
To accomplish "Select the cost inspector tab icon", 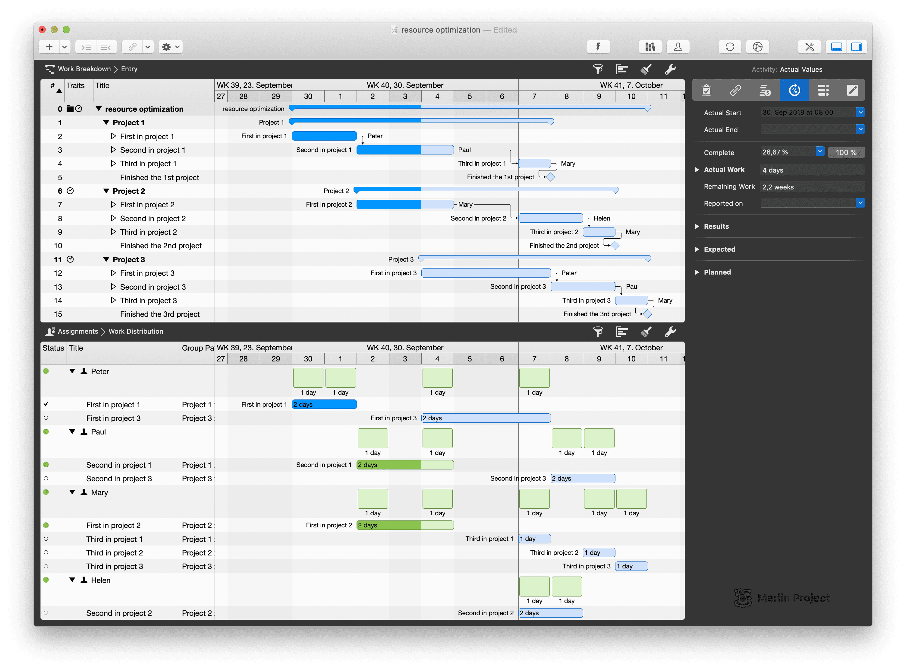I will pos(765,90).
